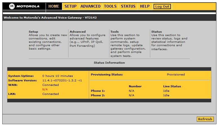The image size is (219, 127).
Task: Click the 'Phone 1:' row label
Action: pyautogui.click(x=98, y=91)
